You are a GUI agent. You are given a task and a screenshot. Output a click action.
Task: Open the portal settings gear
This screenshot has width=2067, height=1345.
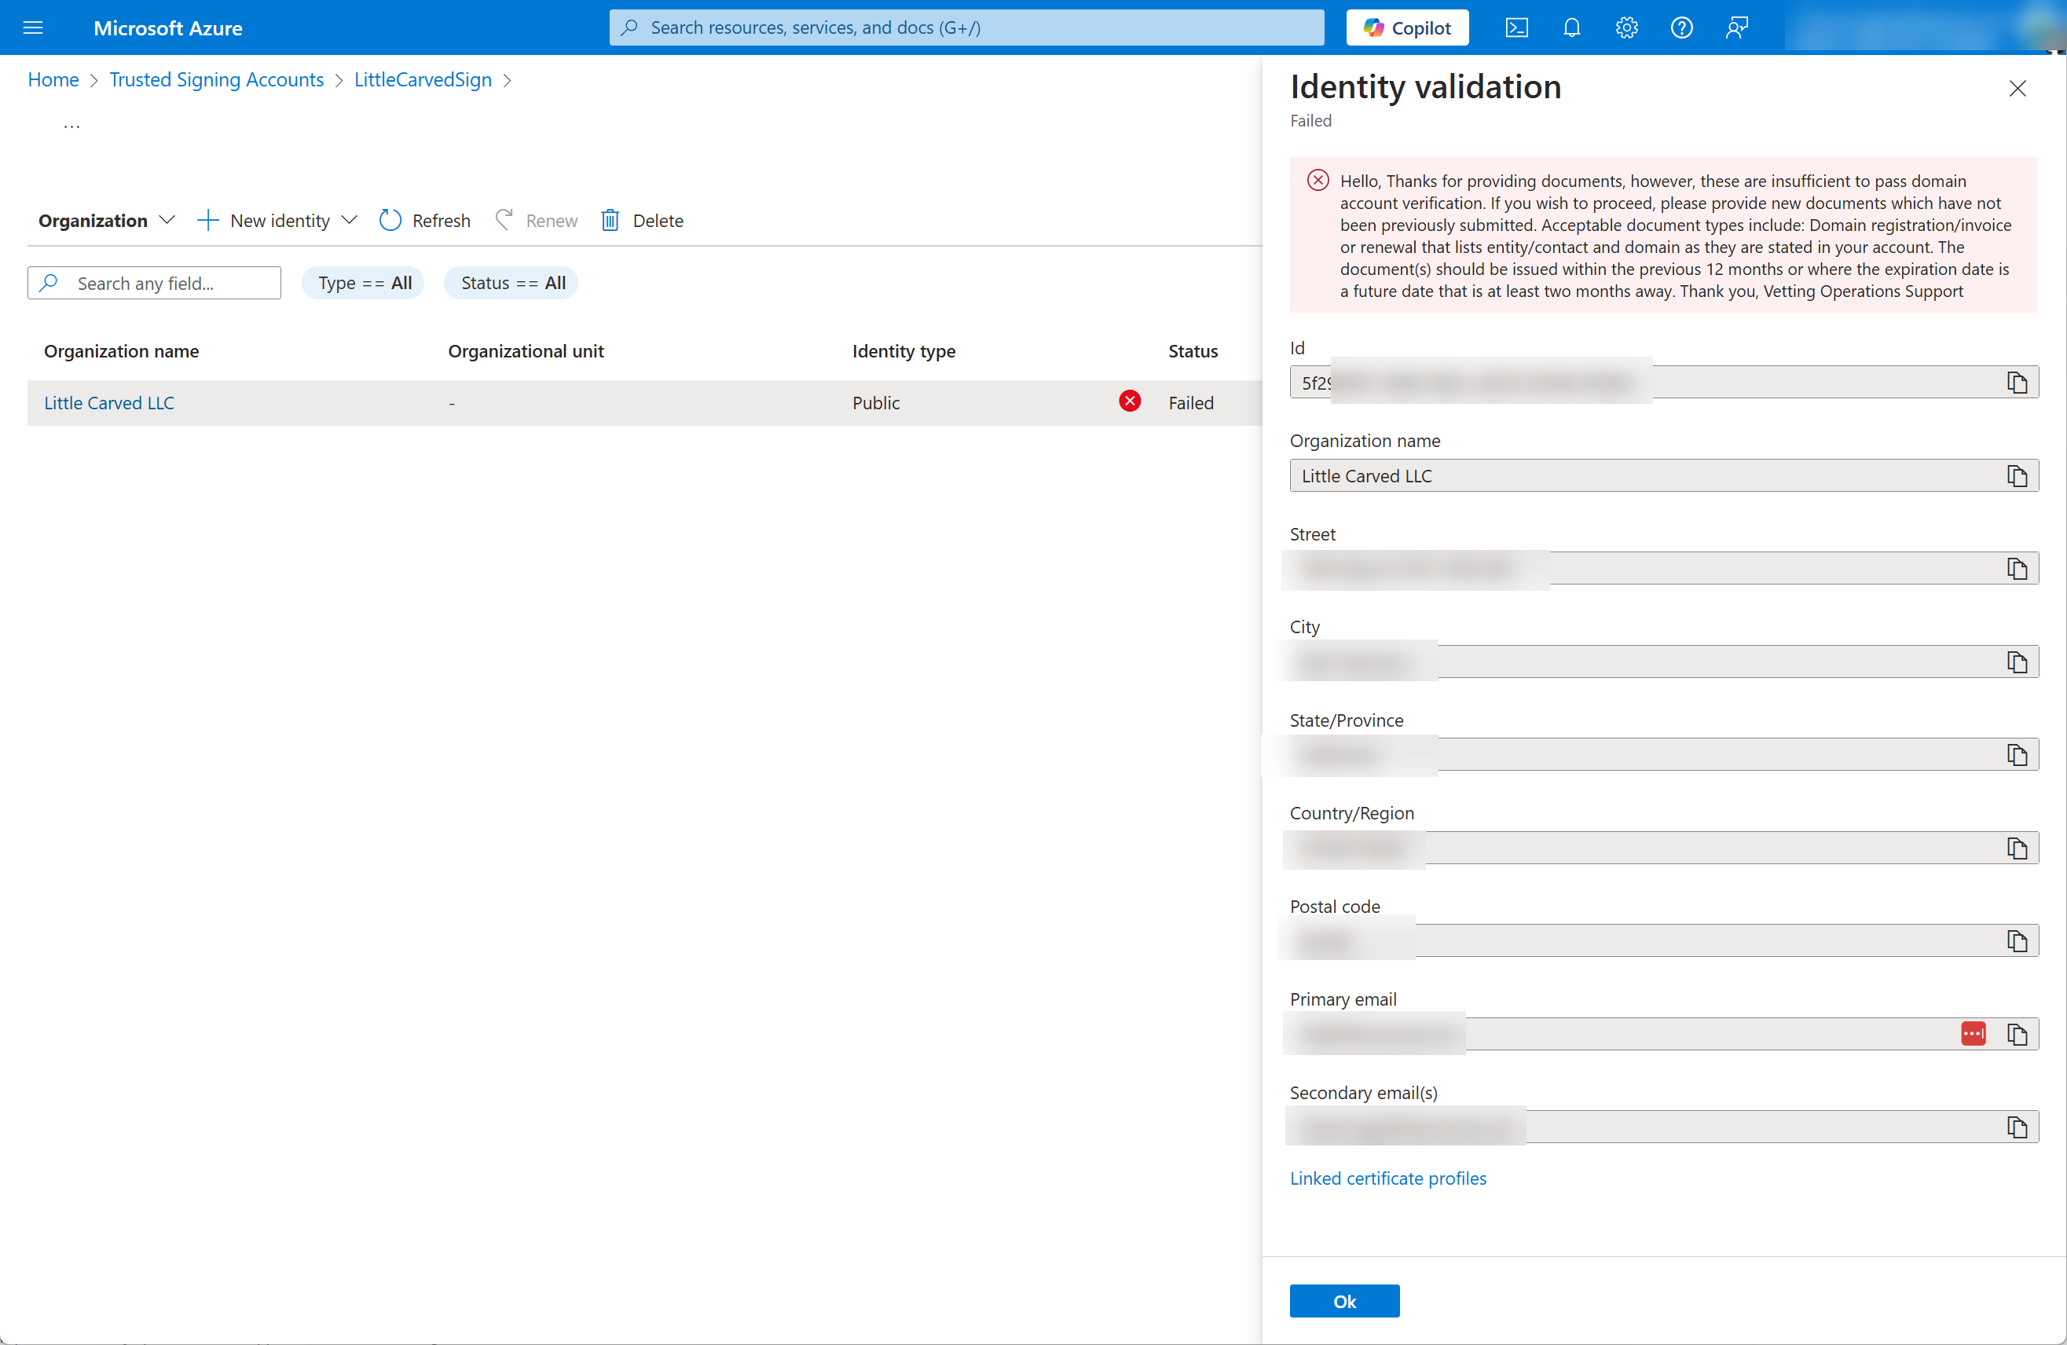[1627, 27]
